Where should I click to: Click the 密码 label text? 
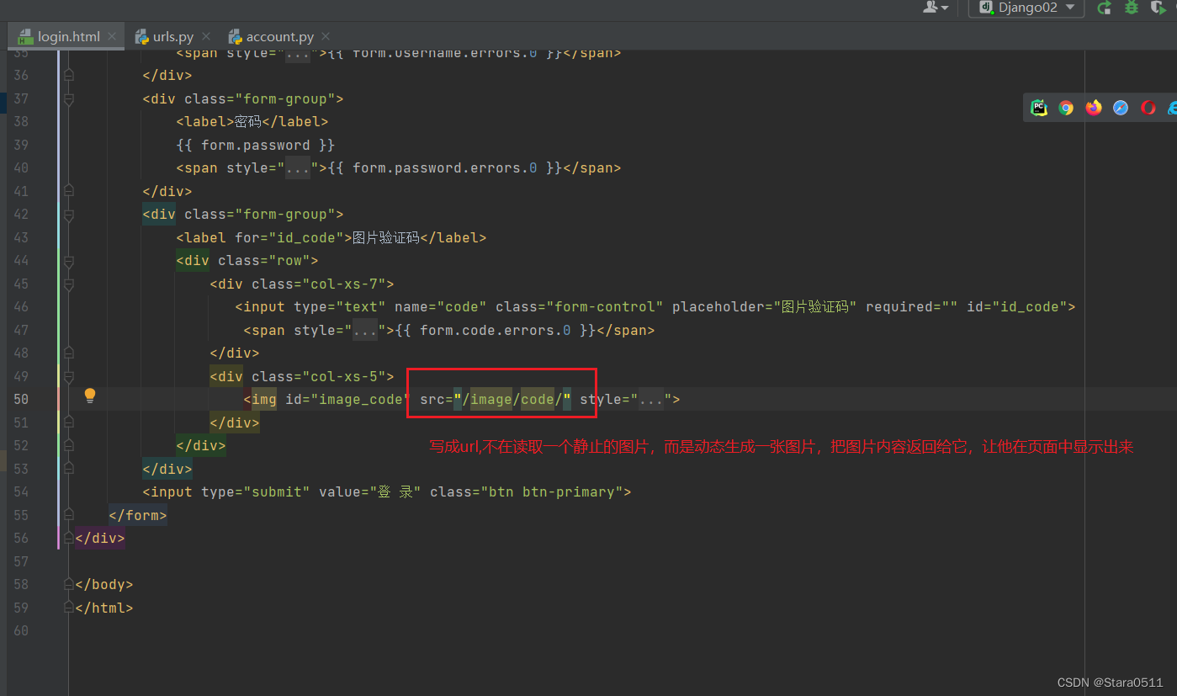tap(247, 122)
